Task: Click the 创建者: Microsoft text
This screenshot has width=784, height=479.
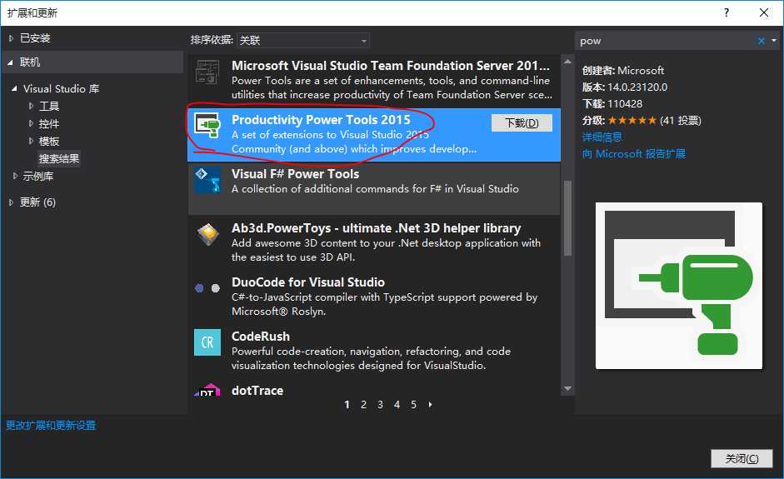Action: tap(623, 71)
